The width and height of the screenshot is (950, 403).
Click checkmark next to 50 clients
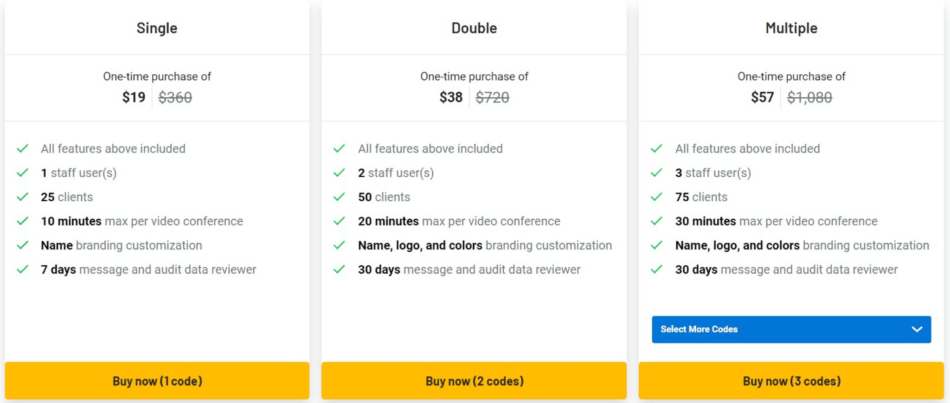pos(340,197)
